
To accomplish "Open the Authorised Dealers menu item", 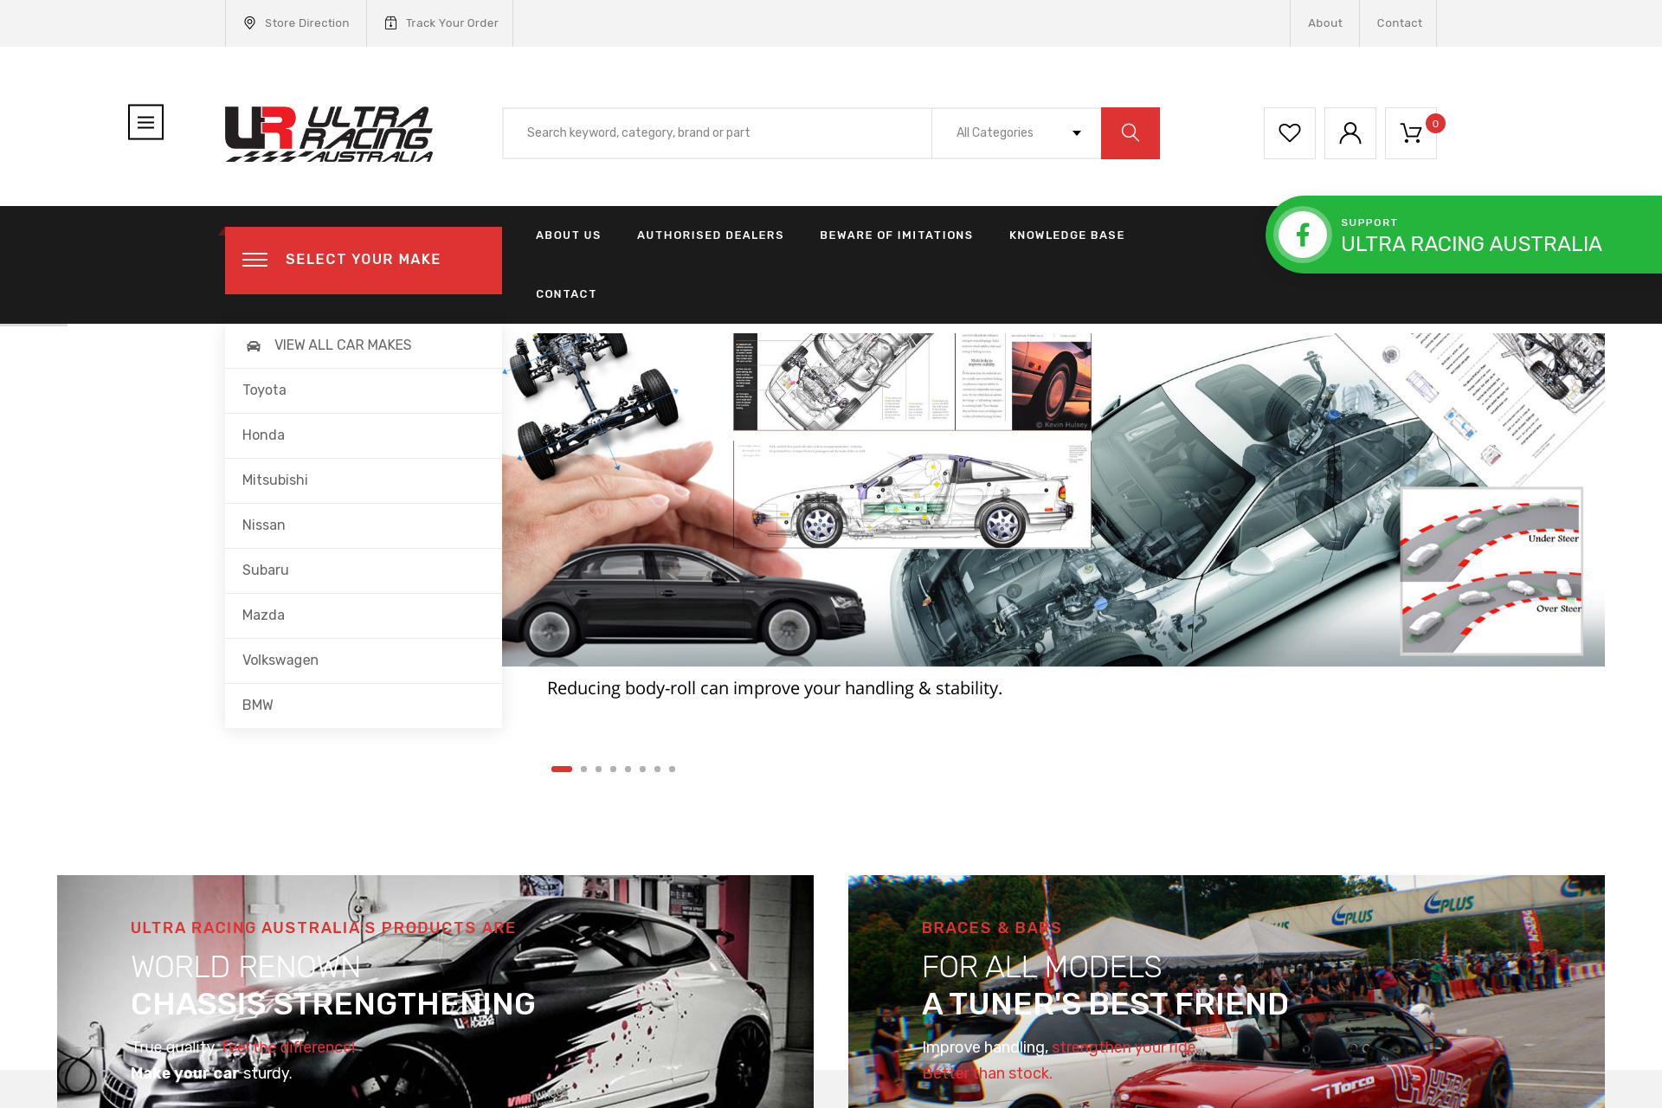I will 710,235.
